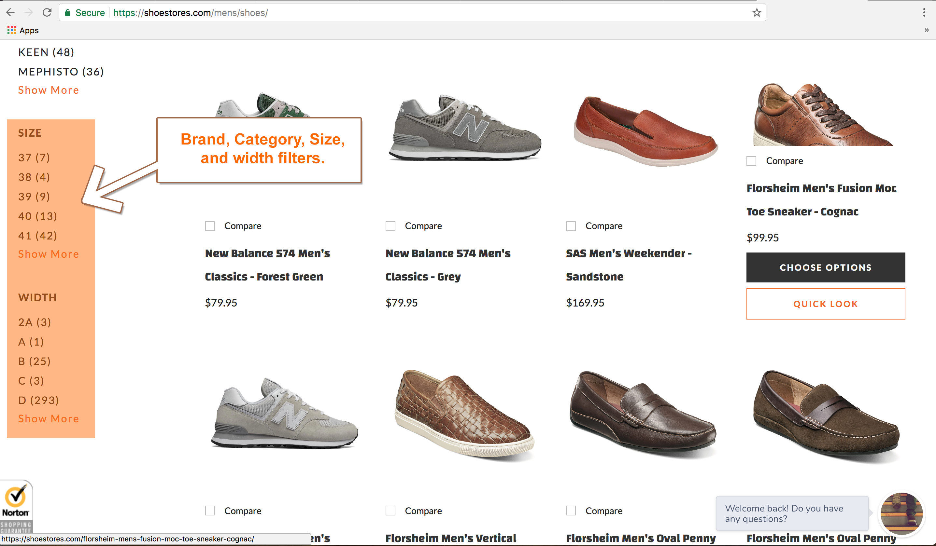
Task: Check Compare for Forest Green New Balance
Action: coord(210,226)
